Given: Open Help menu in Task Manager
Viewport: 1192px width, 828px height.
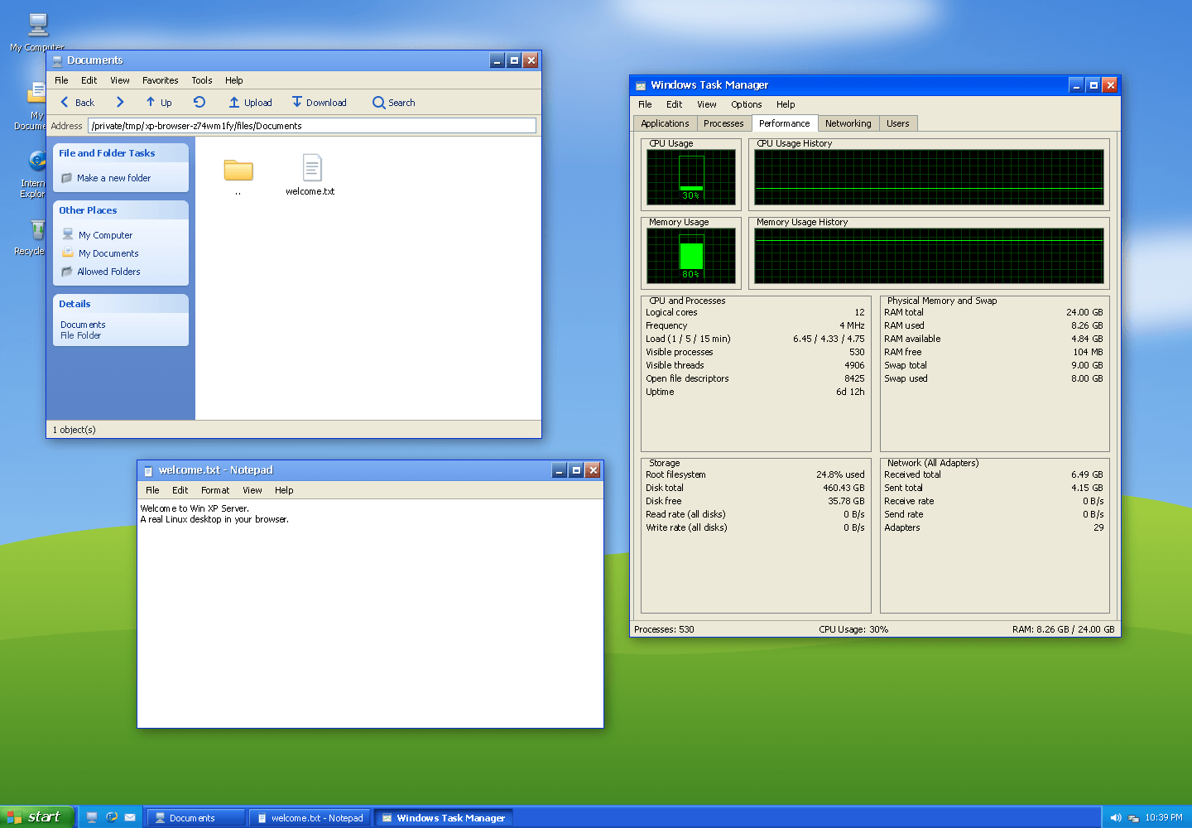Looking at the screenshot, I should 786,104.
